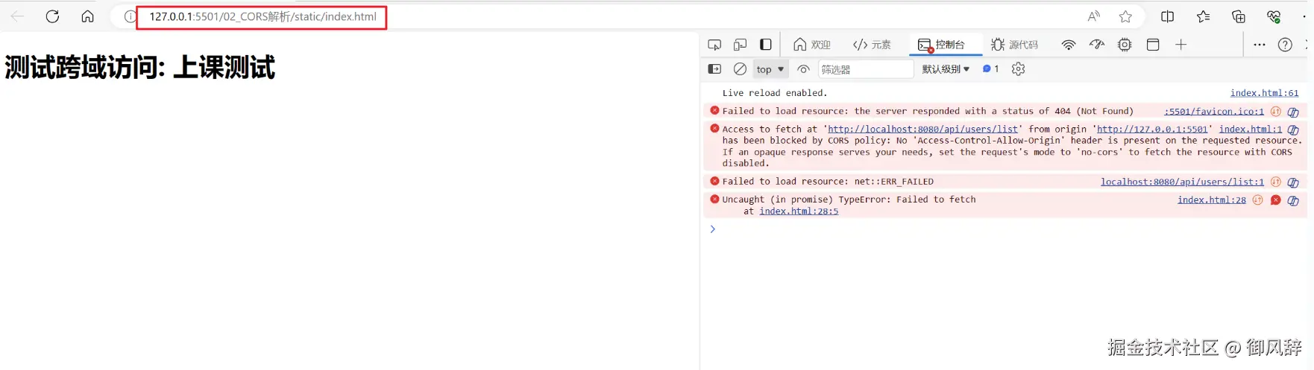Add this page to favorites with star icon

click(x=1125, y=16)
